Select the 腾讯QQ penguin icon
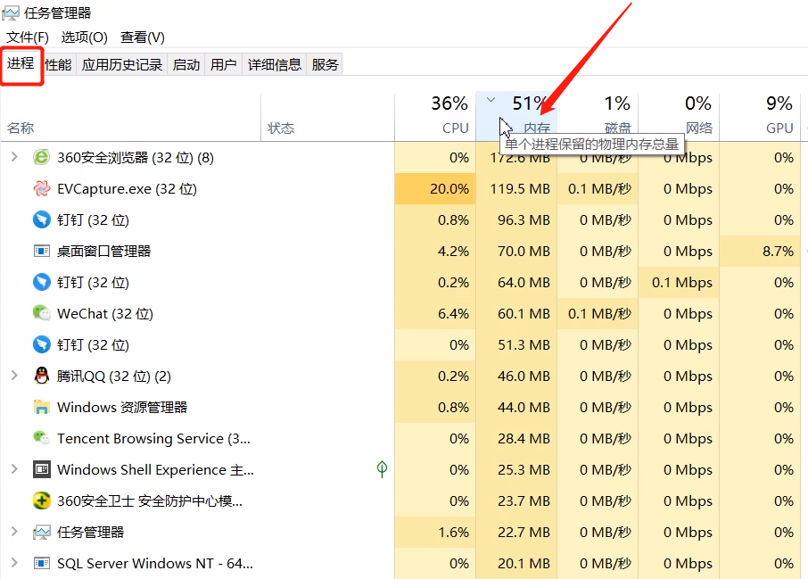The image size is (808, 579). pyautogui.click(x=42, y=376)
